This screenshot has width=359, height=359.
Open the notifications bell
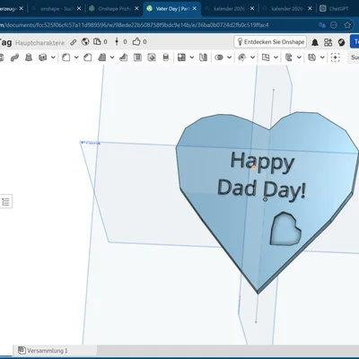point(315,42)
